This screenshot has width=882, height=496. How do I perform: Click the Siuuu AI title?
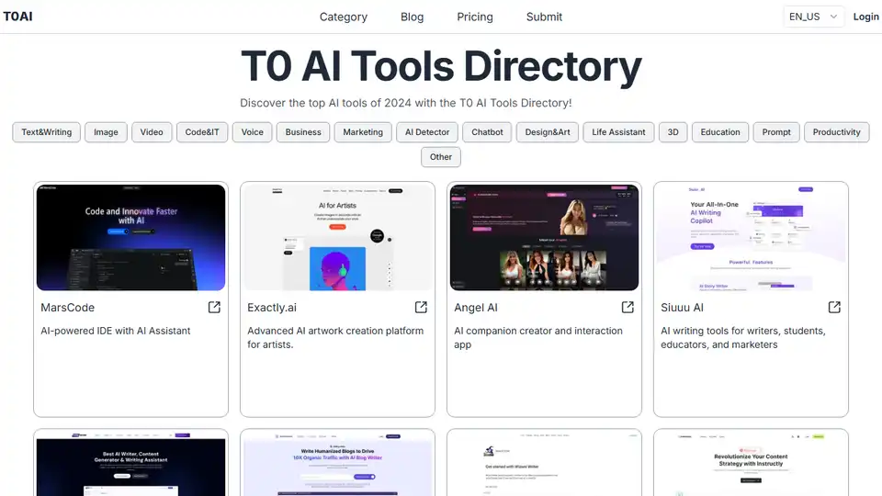pos(682,308)
